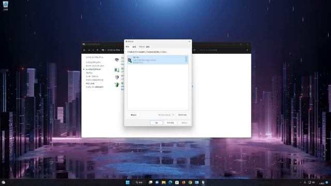Launch File Explorer from the taskbar
The height and width of the screenshot is (186, 331).
(x=163, y=182)
